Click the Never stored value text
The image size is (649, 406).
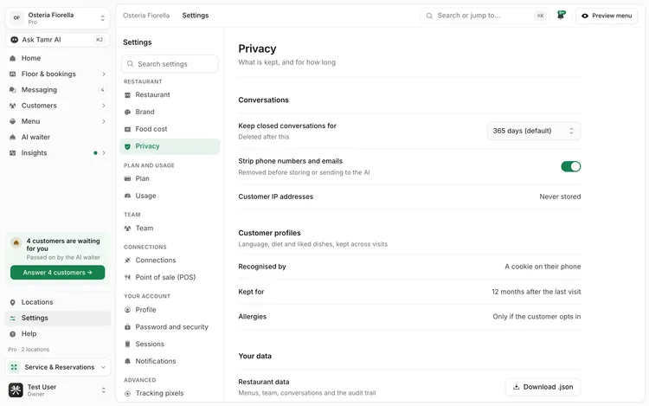click(560, 197)
